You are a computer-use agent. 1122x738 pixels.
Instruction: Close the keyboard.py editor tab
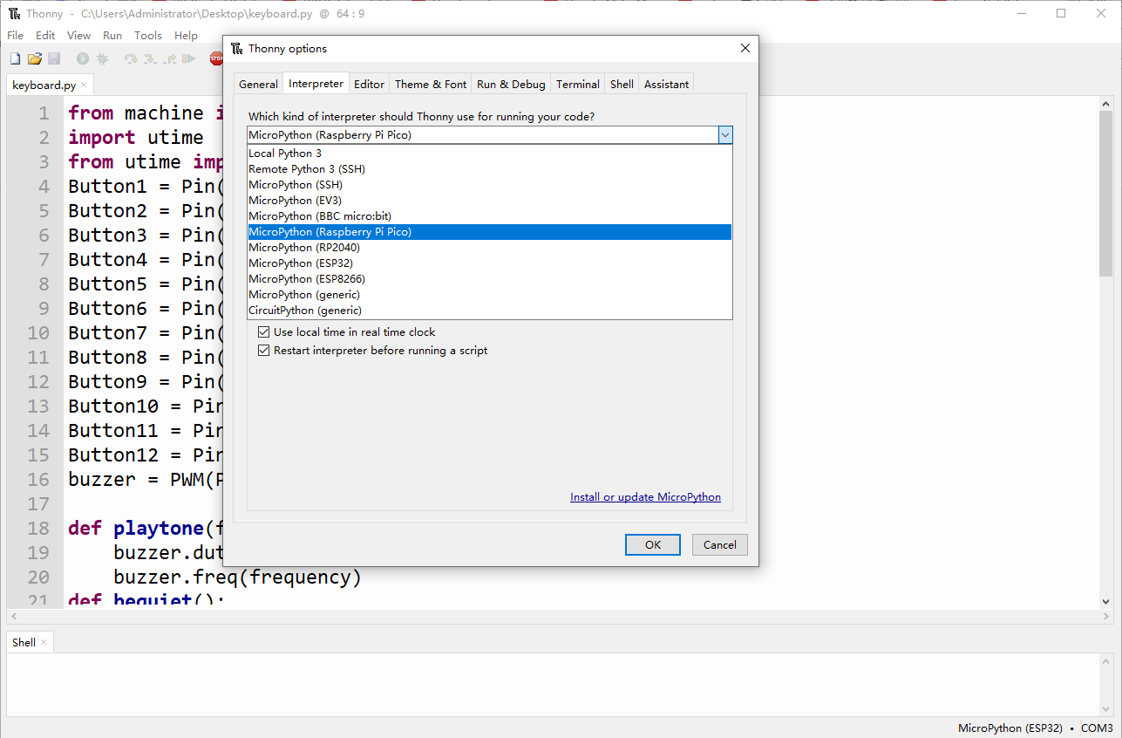pos(84,85)
